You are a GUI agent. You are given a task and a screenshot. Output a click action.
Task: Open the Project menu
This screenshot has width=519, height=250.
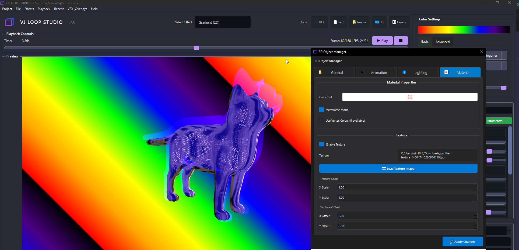pyautogui.click(x=7, y=9)
